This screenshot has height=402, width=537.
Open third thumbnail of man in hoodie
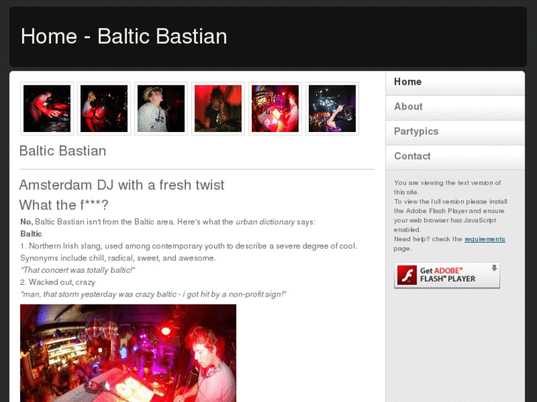[161, 108]
